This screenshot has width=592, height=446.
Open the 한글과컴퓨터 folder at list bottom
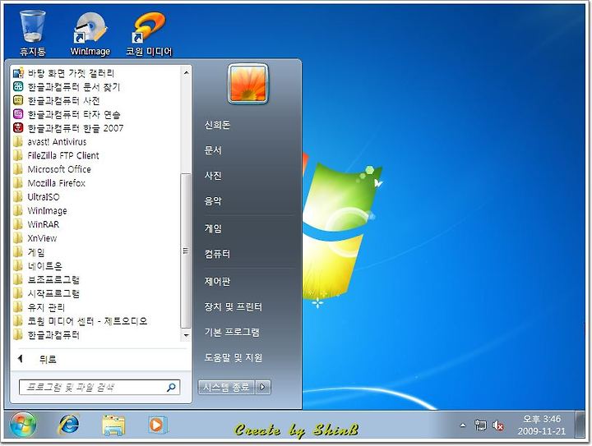click(46, 335)
